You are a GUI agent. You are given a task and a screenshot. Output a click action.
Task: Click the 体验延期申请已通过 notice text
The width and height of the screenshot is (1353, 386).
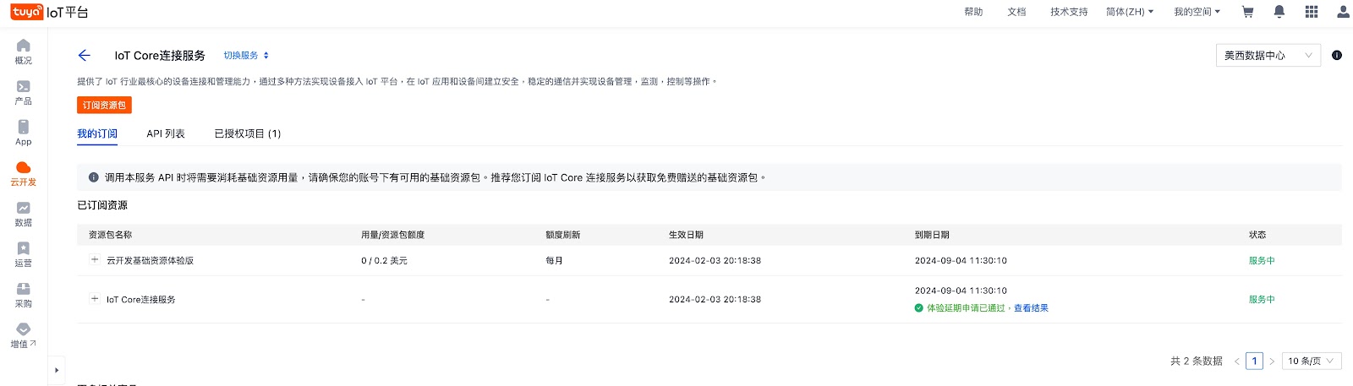(966, 308)
